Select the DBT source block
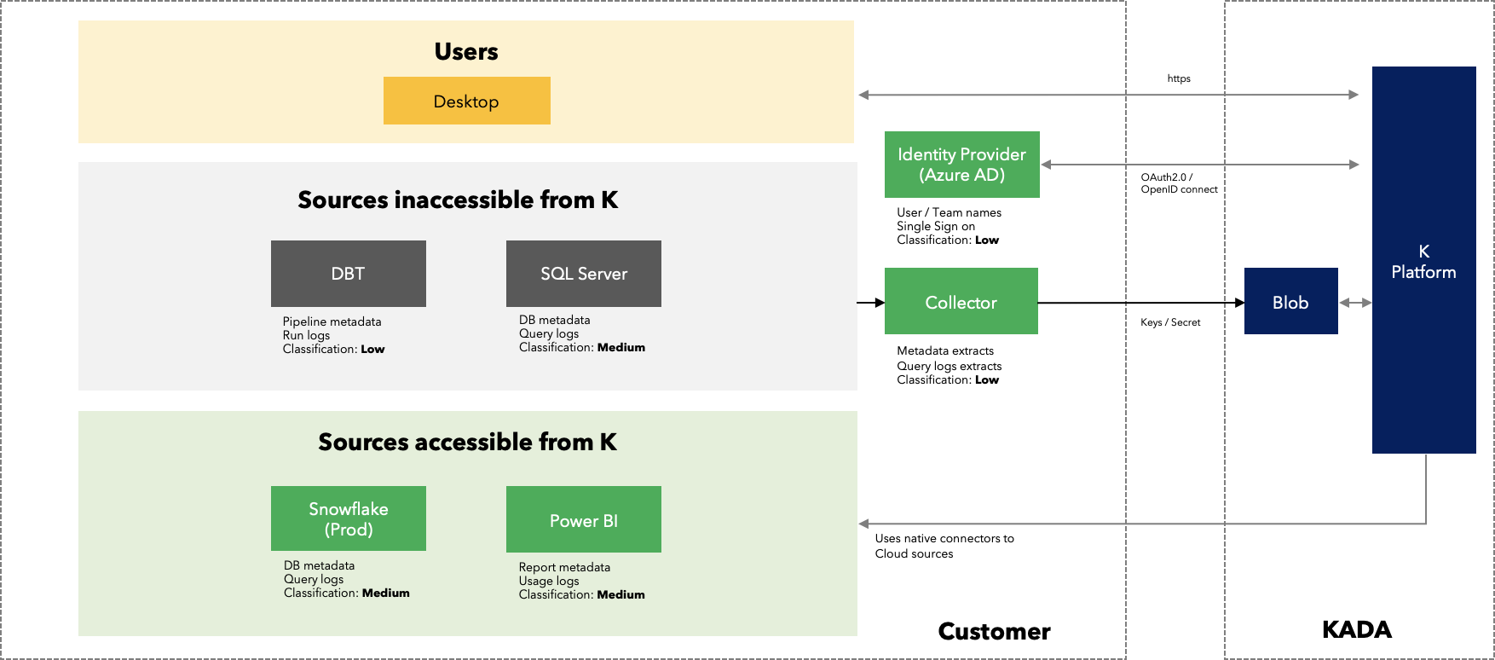 pos(348,273)
